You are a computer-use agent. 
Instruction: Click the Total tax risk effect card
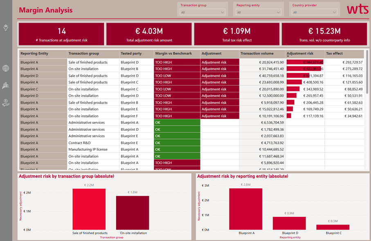coord(237,34)
